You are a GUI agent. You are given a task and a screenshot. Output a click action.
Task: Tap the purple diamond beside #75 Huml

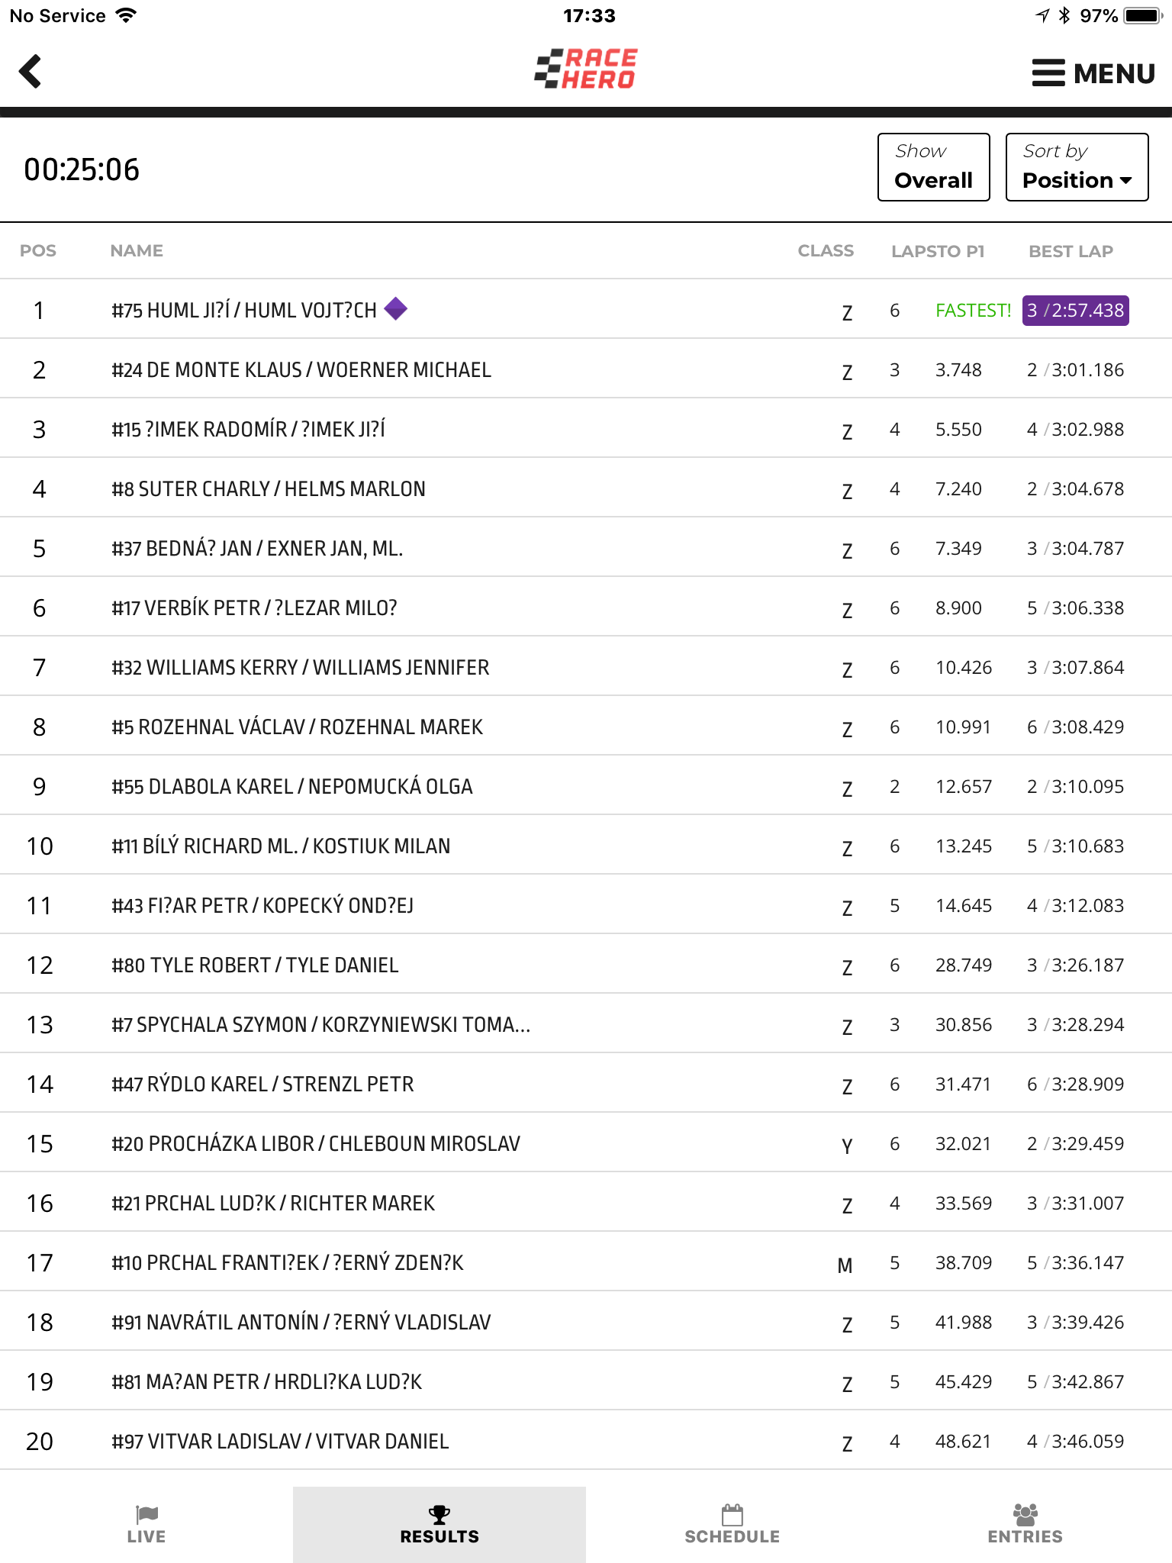(395, 309)
